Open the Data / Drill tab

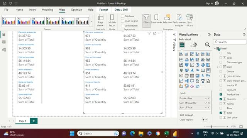click(121, 10)
